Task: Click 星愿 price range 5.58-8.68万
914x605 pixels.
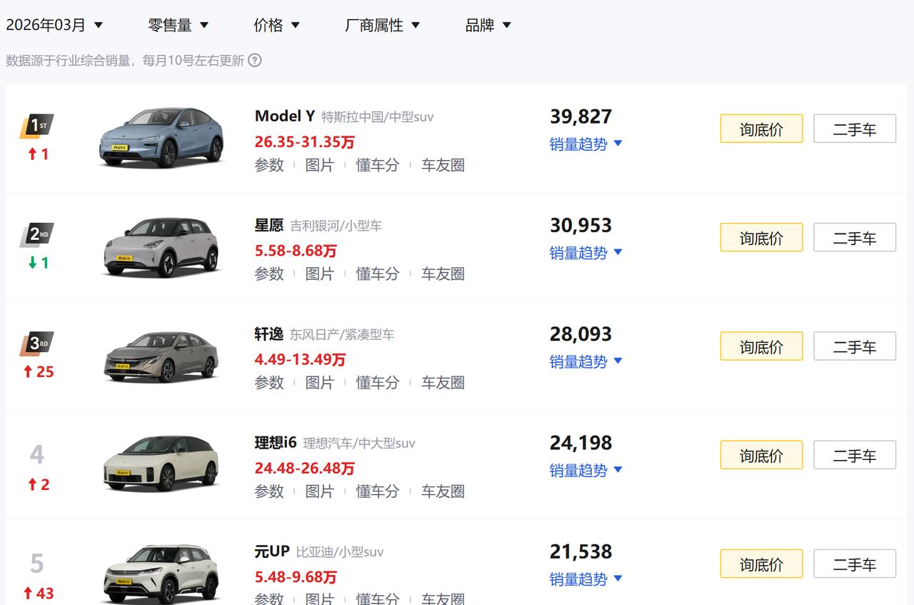Action: [x=296, y=251]
